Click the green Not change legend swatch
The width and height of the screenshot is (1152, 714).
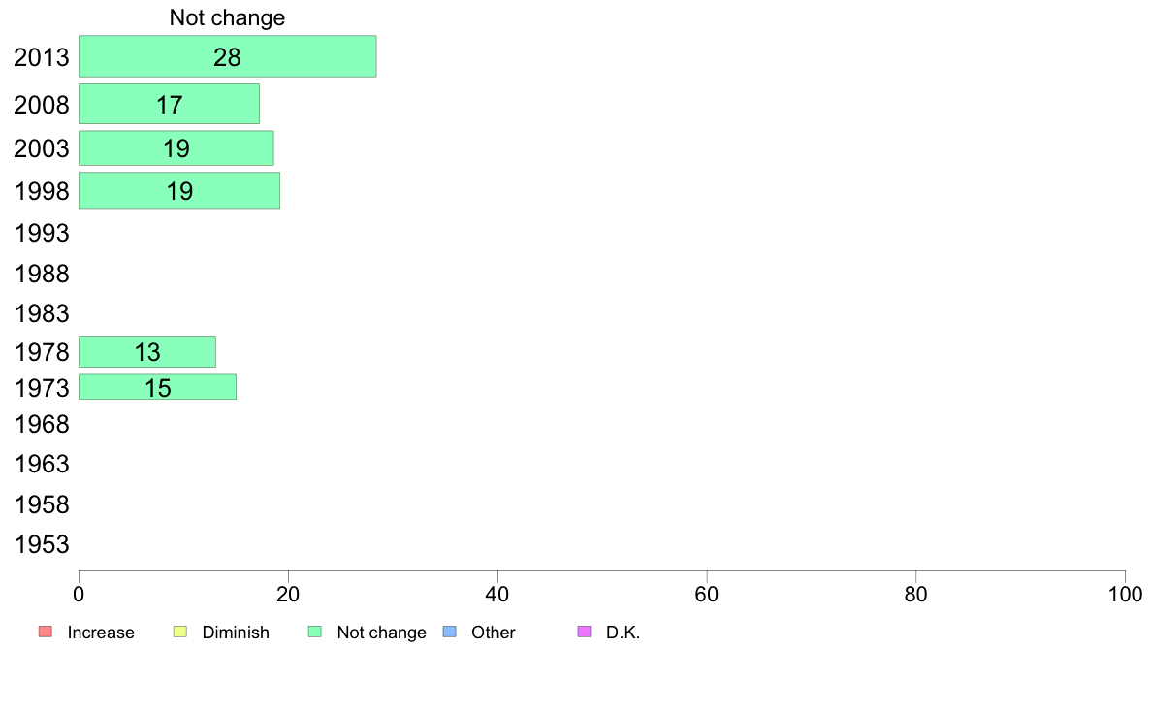(315, 632)
